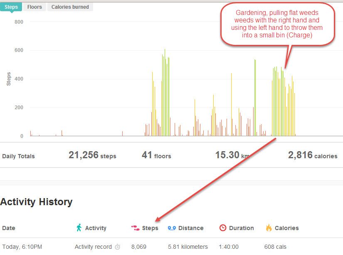Click the 1:40:00 duration value
Screen dimensions: 343x255
click(x=229, y=247)
